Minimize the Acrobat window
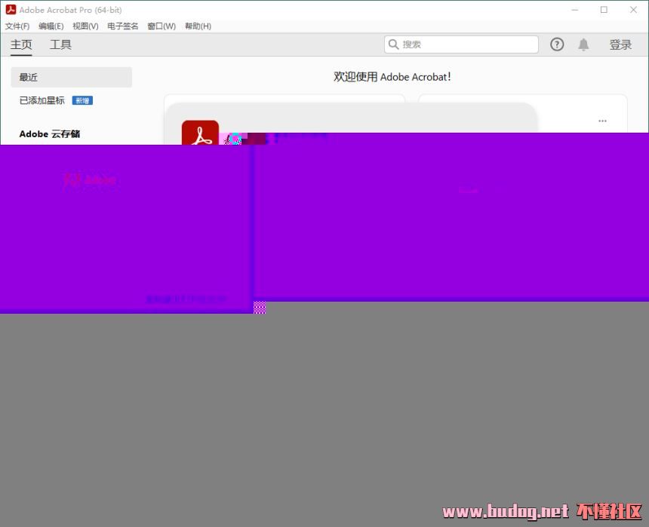This screenshot has height=527, width=649. [x=574, y=10]
